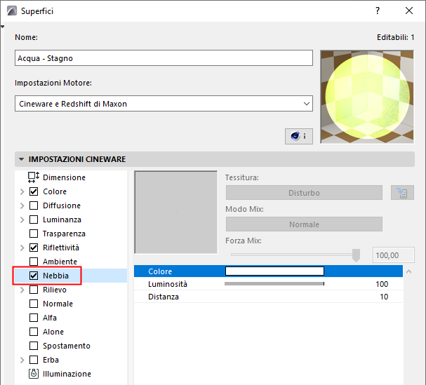Uncheck the Riflettività channel checkbox
426x385 pixels.
[x=34, y=248]
